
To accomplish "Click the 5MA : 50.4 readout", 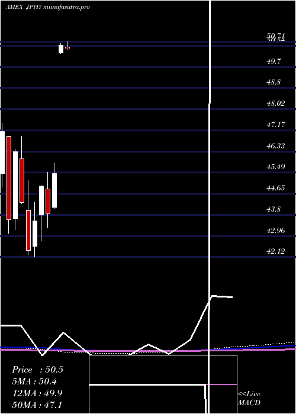I will [x=34, y=381].
